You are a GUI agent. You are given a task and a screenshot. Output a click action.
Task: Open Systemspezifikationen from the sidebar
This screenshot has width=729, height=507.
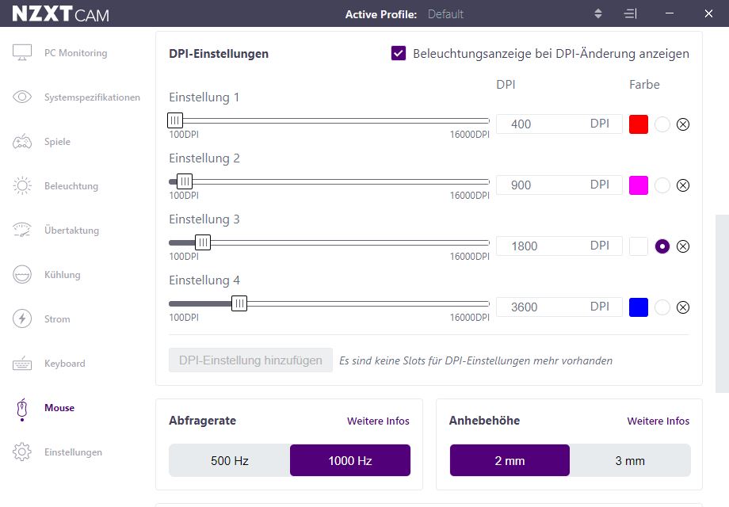click(x=91, y=97)
